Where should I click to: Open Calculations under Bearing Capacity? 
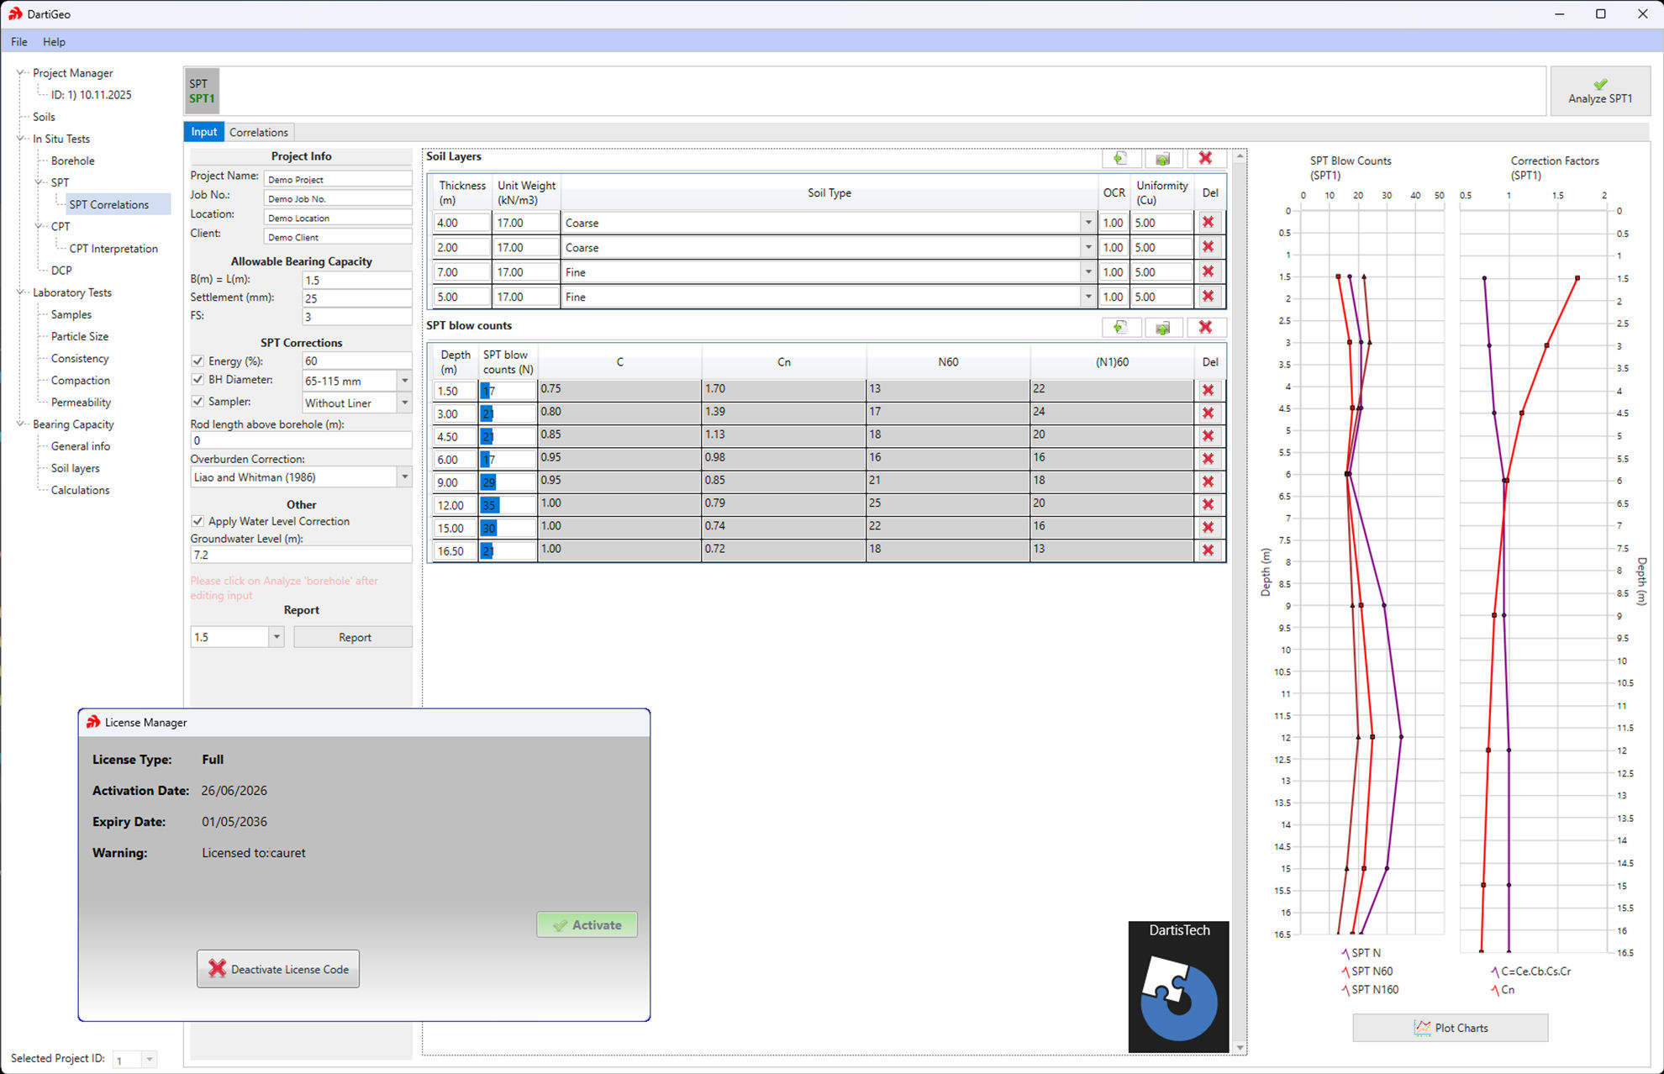[80, 490]
